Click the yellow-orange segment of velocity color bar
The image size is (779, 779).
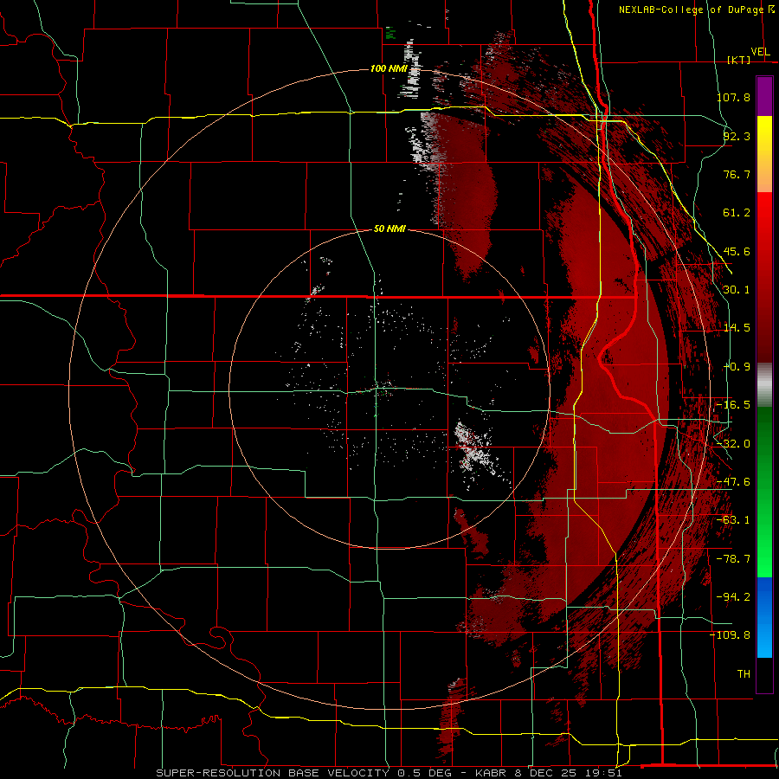click(x=764, y=154)
